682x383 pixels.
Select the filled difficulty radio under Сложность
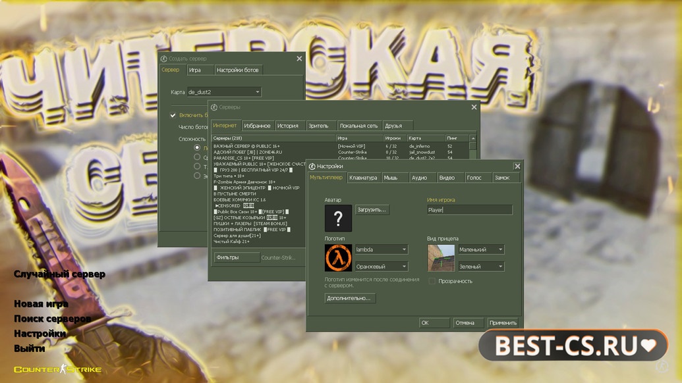pyautogui.click(x=197, y=147)
